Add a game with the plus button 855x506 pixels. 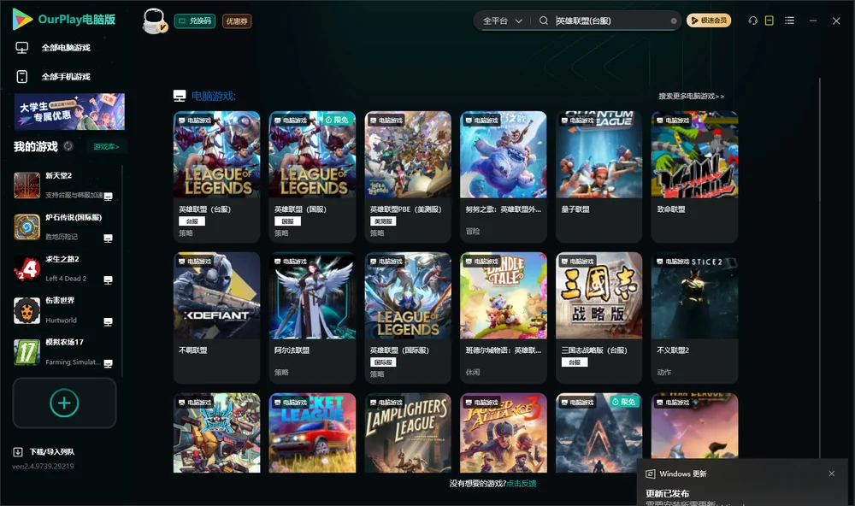tap(64, 403)
